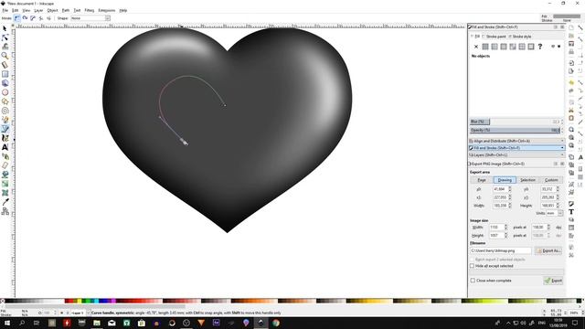
Task: Open the File menu
Action: (x=5, y=10)
